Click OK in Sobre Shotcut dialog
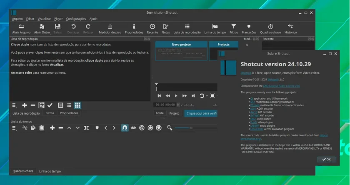The width and height of the screenshot is (350, 185). [327, 159]
